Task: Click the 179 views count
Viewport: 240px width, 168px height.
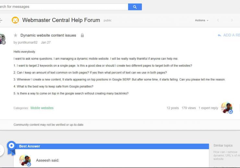Action: [x=188, y=108]
